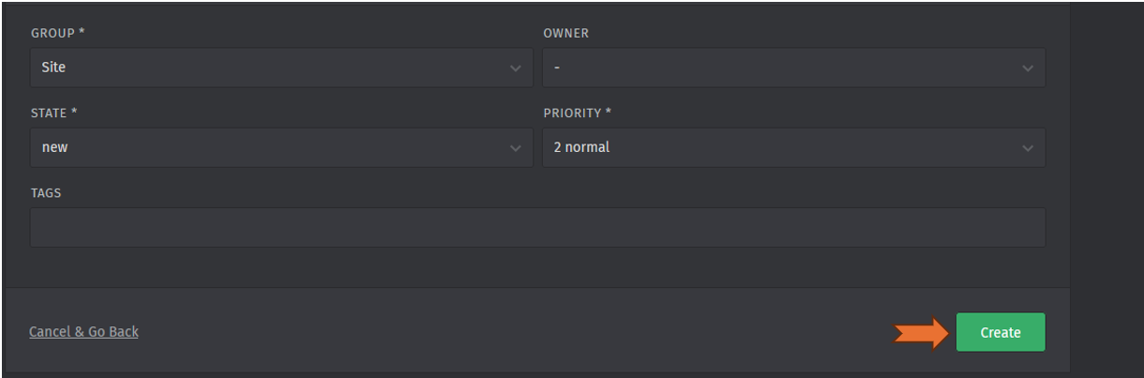Expand the Priority select field
The width and height of the screenshot is (1144, 378).
[793, 148]
